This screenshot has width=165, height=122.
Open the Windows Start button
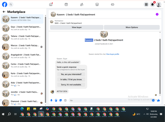tap(3, 114)
